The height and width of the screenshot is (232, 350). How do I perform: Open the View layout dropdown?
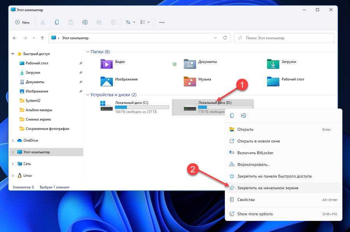tap(145, 22)
